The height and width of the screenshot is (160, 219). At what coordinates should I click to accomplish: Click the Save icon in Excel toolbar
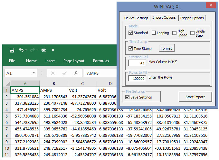pos(12,50)
